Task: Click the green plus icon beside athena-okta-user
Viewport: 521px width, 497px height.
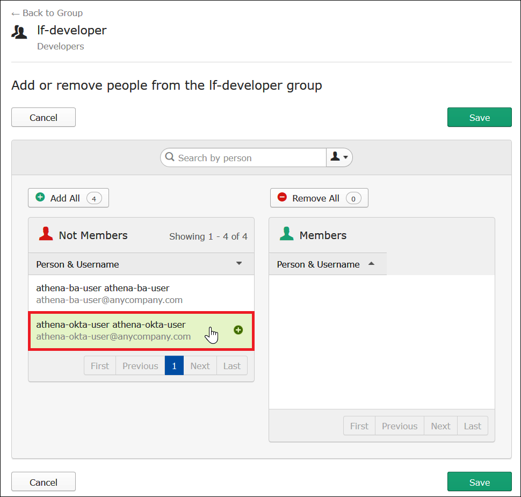Action: coord(238,330)
